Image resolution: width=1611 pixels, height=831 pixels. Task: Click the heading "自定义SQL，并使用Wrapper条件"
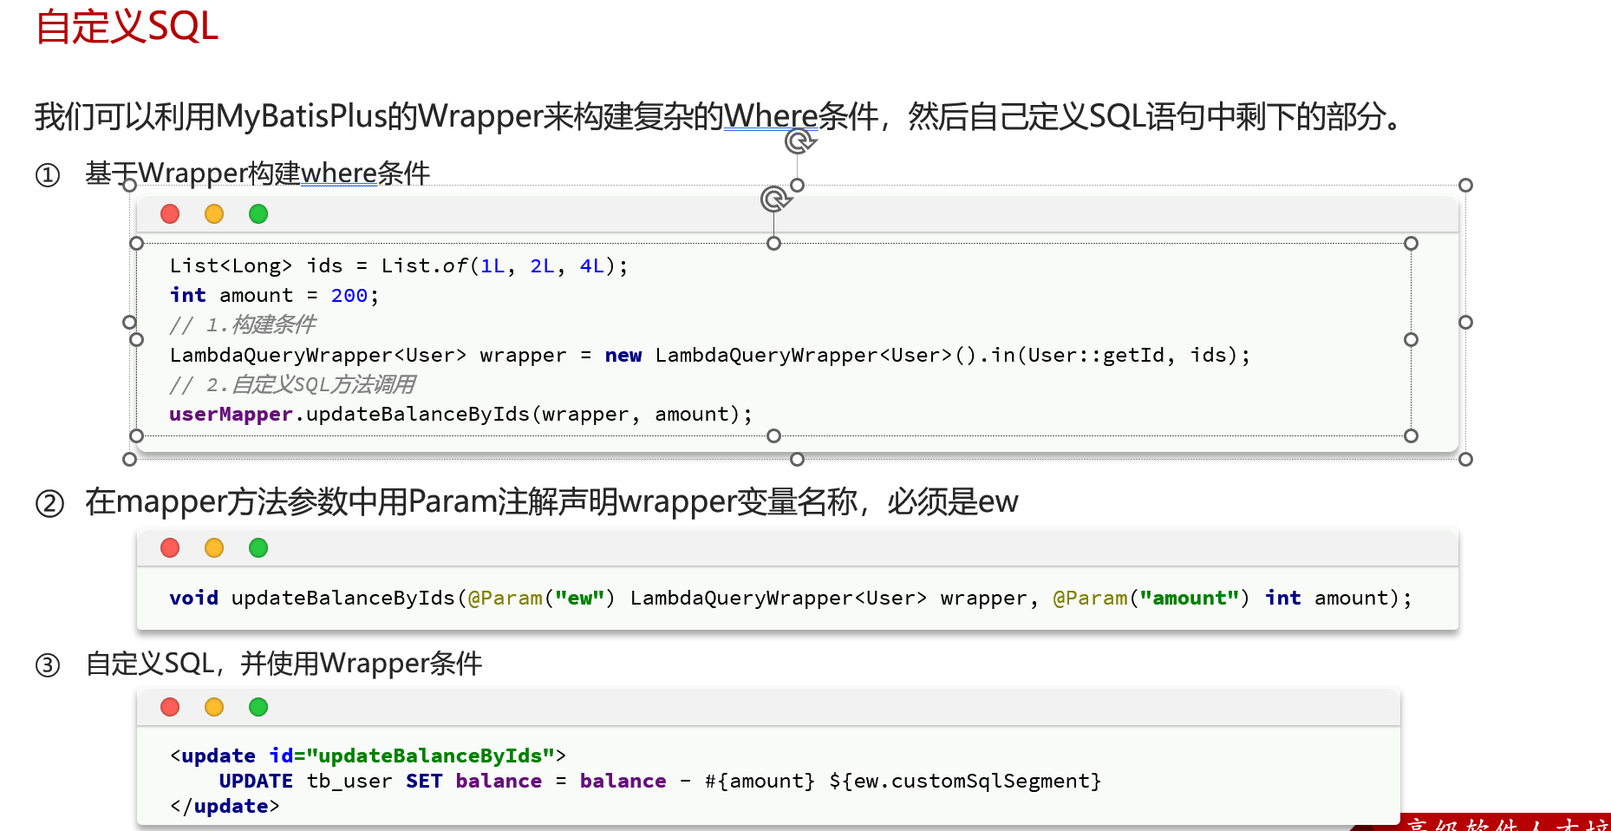click(284, 664)
